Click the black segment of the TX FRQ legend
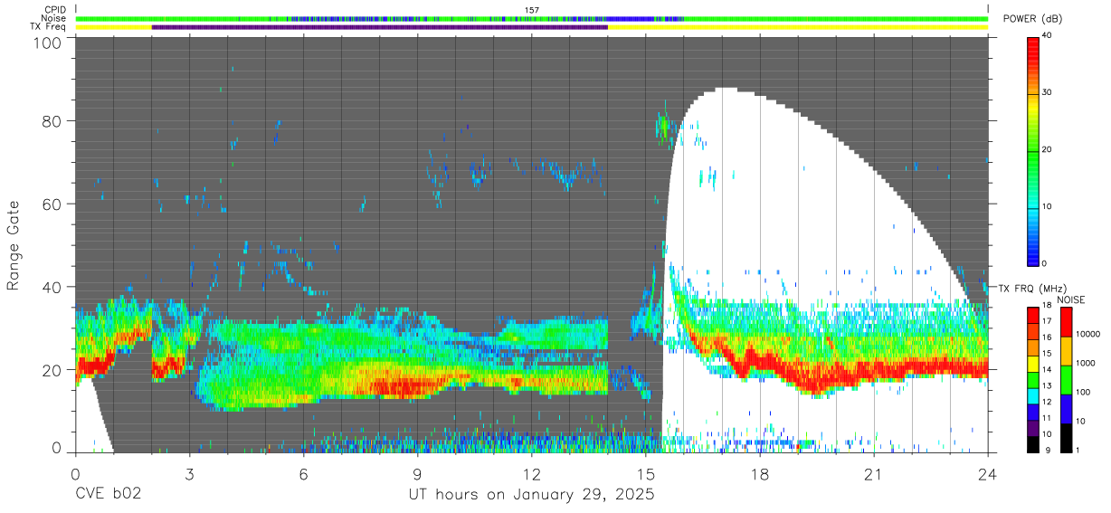The height and width of the screenshot is (513, 1111). [1032, 444]
